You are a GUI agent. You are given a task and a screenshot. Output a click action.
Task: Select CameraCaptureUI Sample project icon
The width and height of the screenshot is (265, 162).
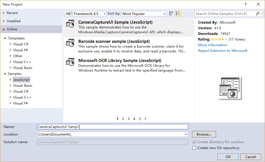pyautogui.click(x=70, y=24)
